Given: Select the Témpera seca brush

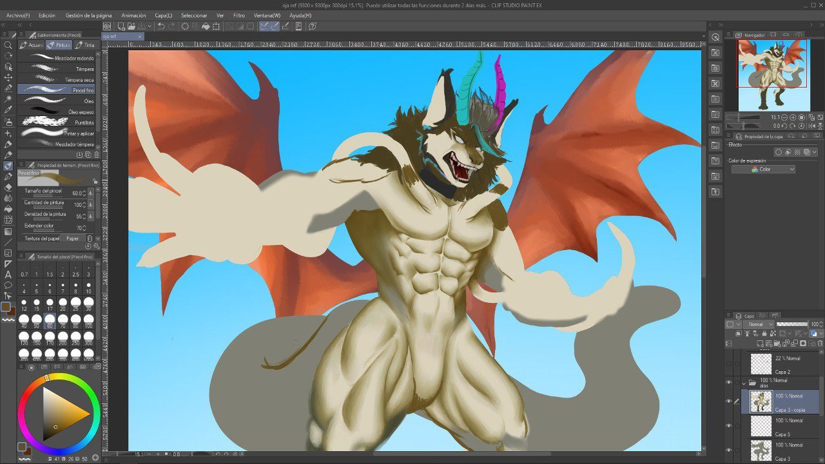Looking at the screenshot, I should click(56, 79).
